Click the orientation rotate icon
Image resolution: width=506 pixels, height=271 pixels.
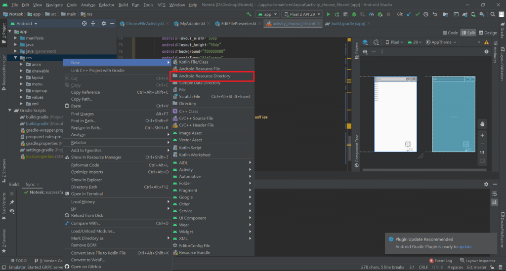click(x=376, y=42)
